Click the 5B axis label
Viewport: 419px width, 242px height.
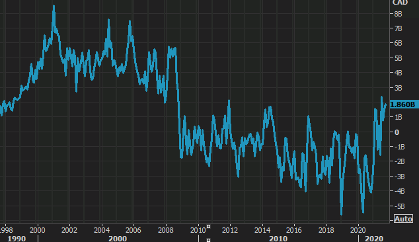coord(398,58)
